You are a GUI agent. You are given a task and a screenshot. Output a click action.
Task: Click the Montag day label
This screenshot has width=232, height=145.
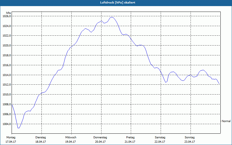[11, 137]
